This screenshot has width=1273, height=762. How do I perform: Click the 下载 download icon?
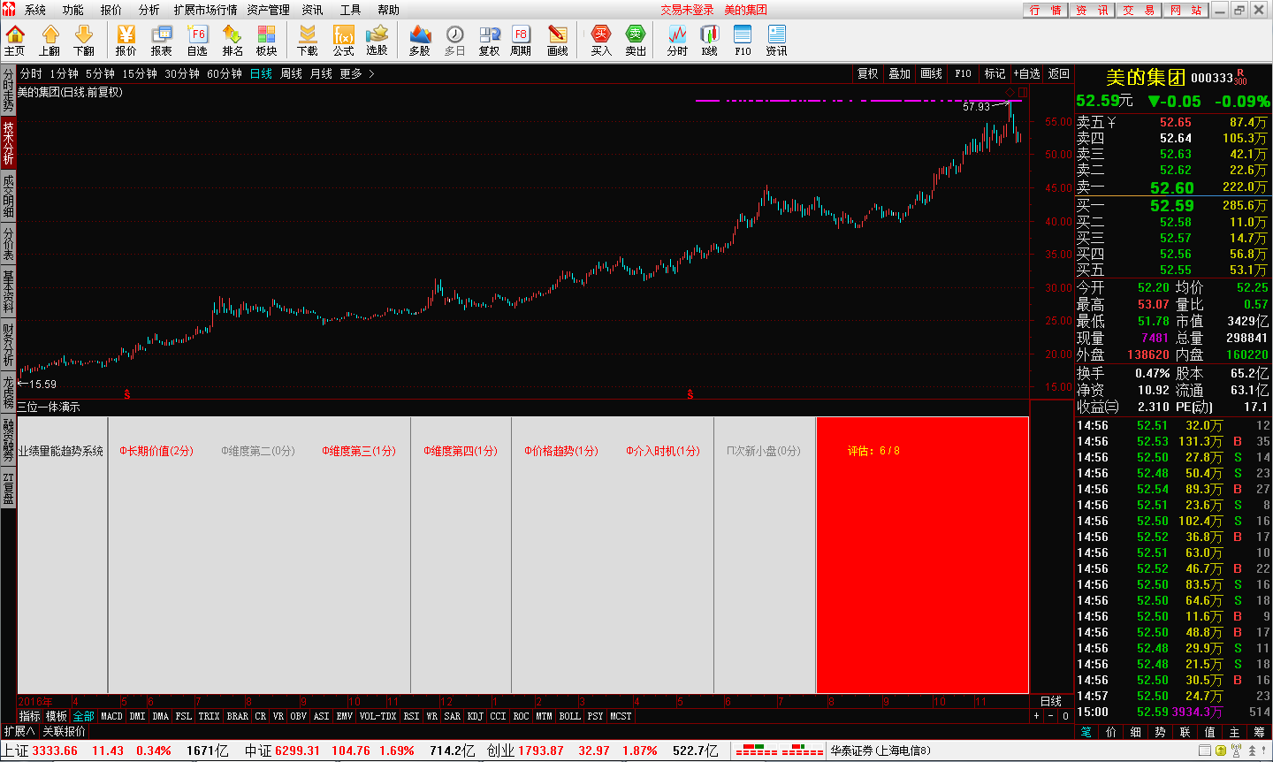tap(308, 40)
